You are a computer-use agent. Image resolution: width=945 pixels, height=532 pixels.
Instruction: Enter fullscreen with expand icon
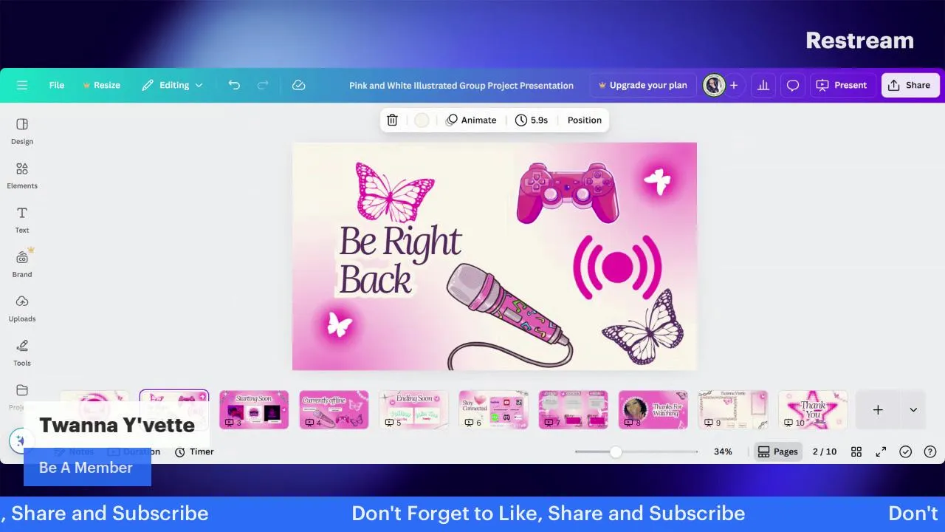click(x=881, y=451)
